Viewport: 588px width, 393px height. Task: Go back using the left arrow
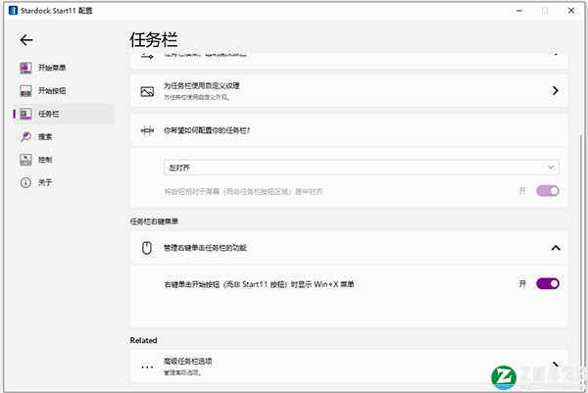click(x=26, y=40)
